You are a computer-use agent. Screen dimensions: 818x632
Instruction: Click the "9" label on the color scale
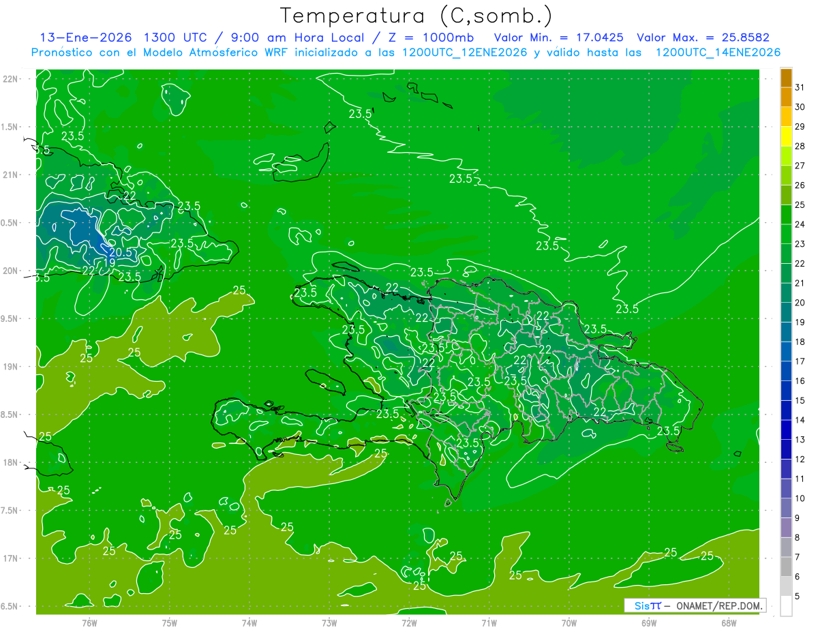798,518
